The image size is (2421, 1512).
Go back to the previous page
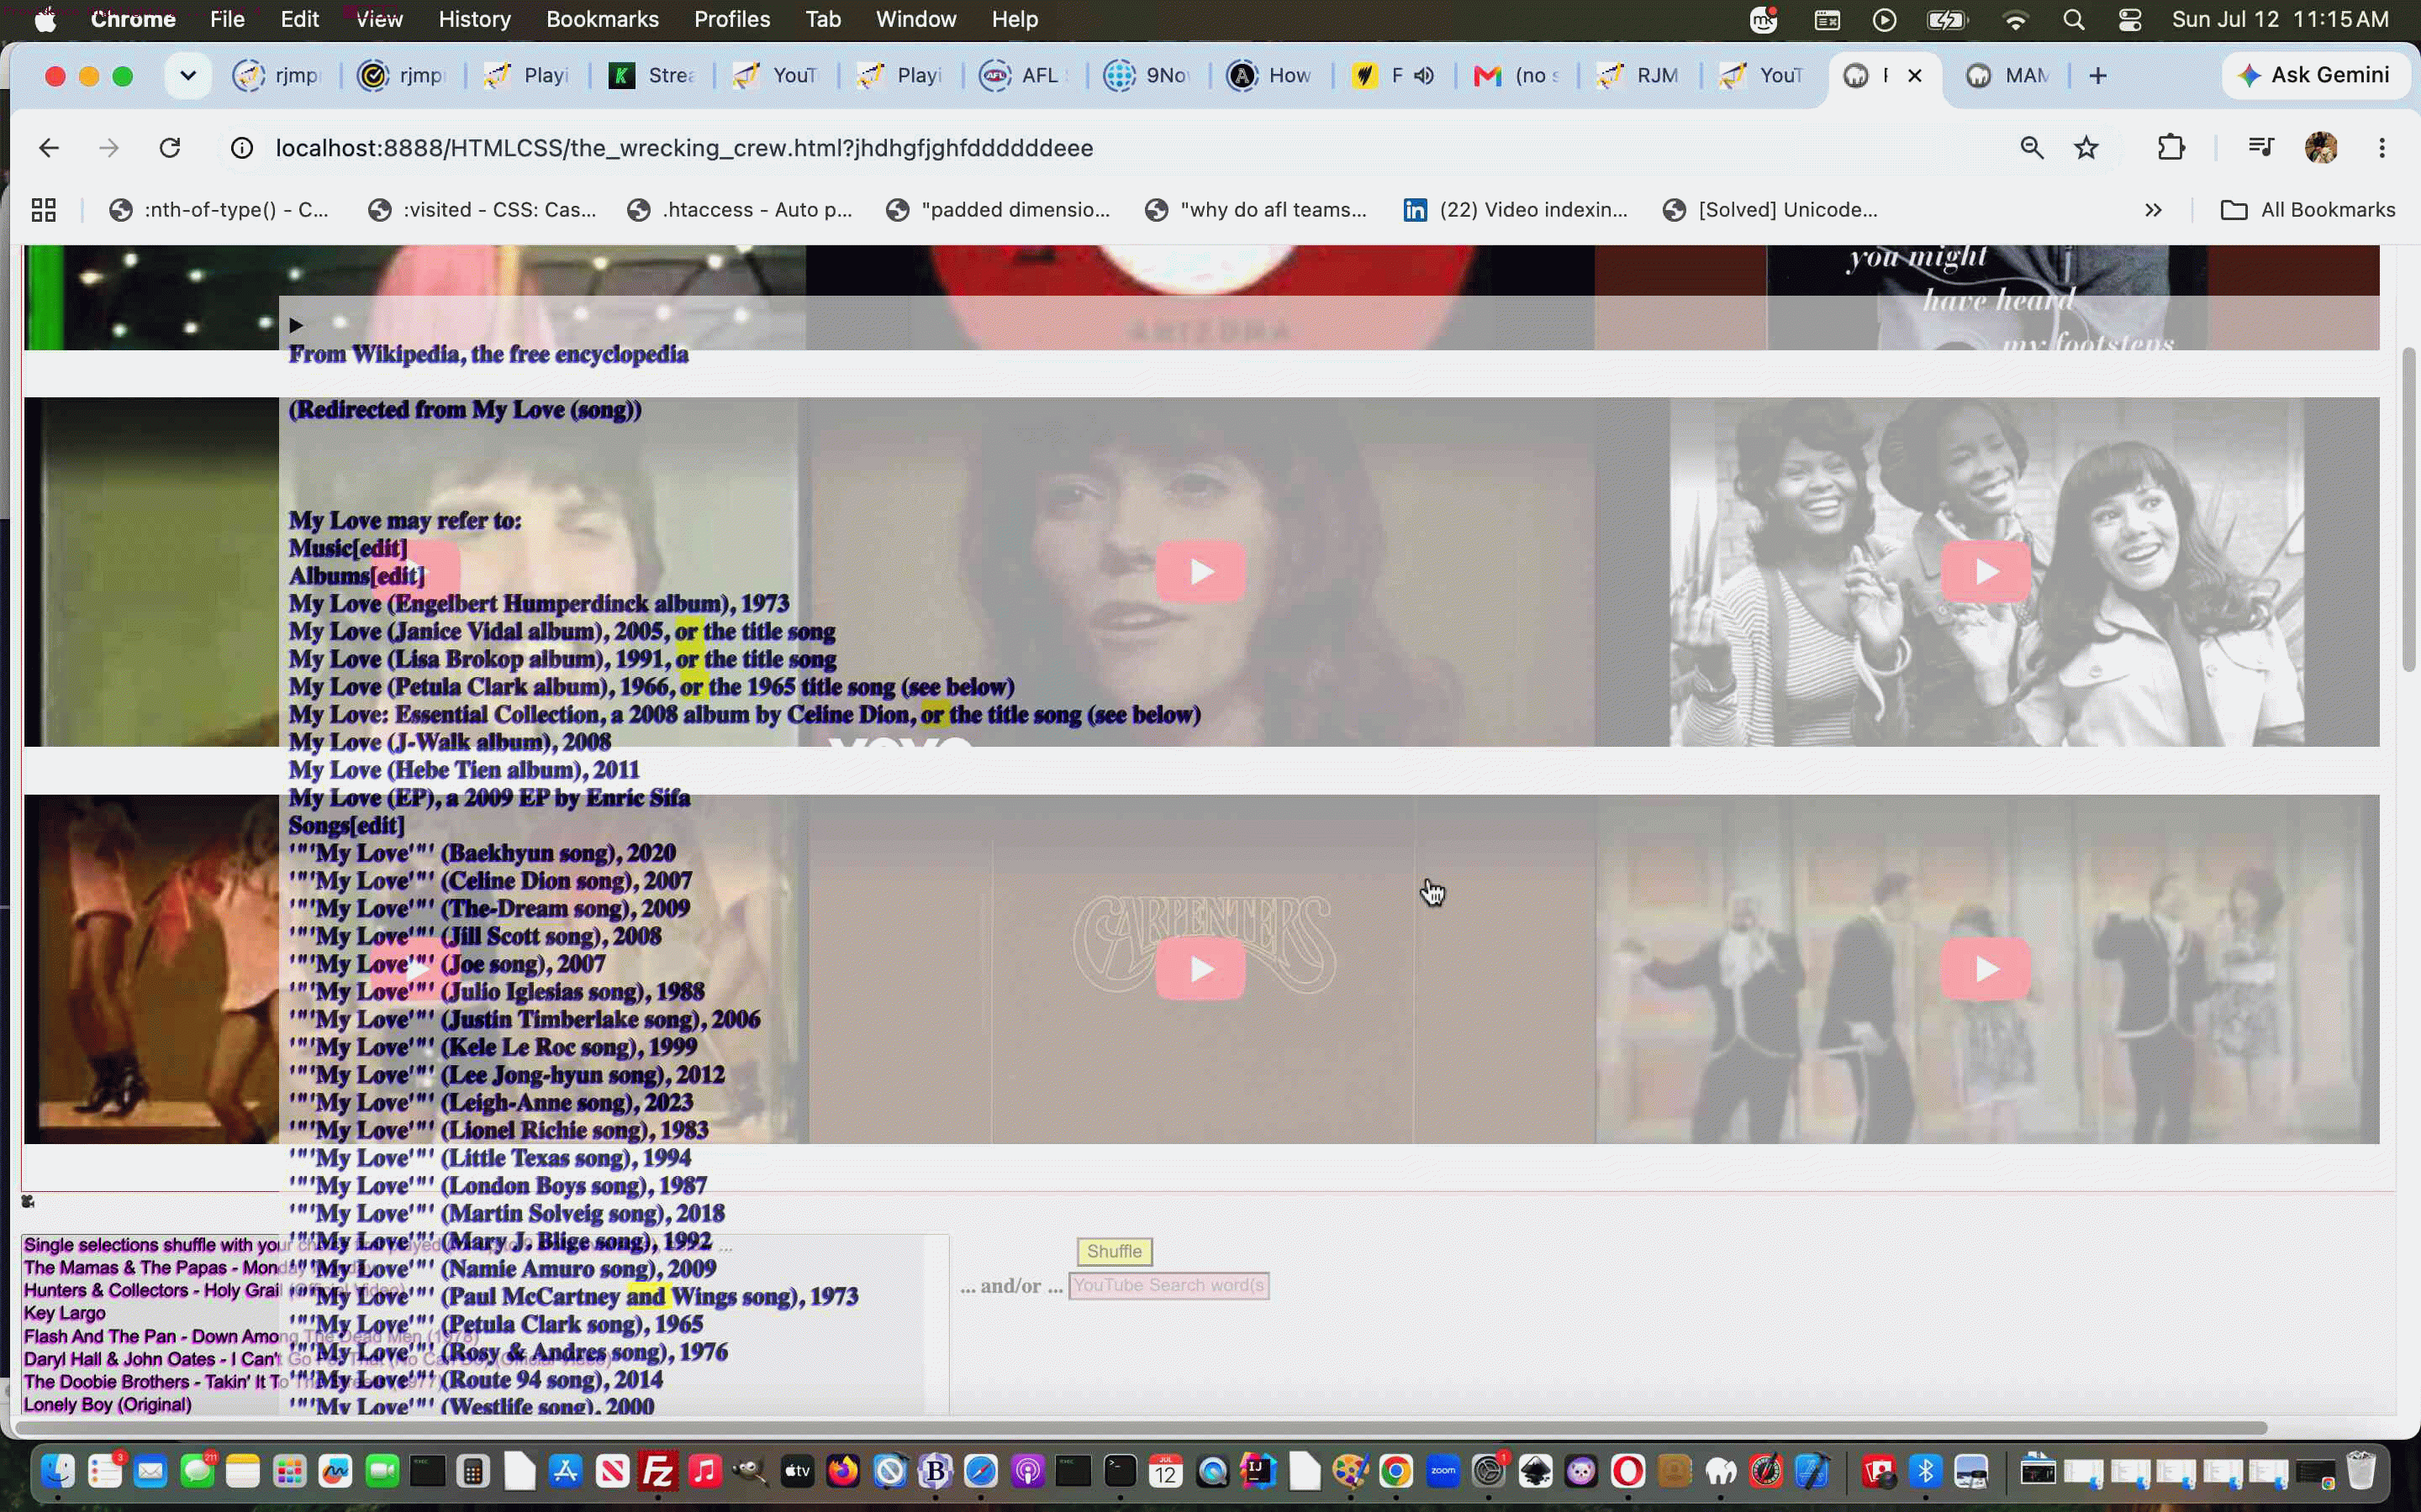(x=48, y=148)
